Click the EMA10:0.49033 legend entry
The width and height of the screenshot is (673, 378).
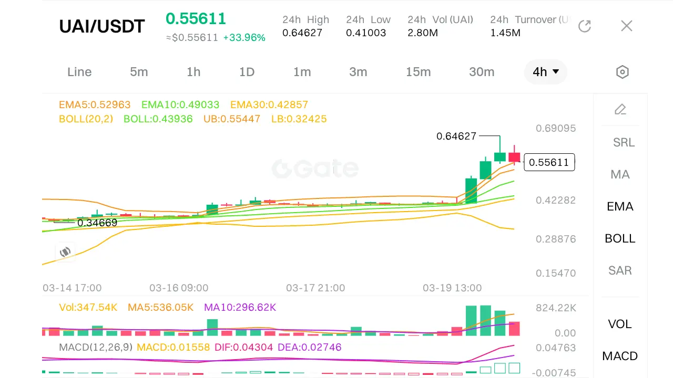[180, 104]
